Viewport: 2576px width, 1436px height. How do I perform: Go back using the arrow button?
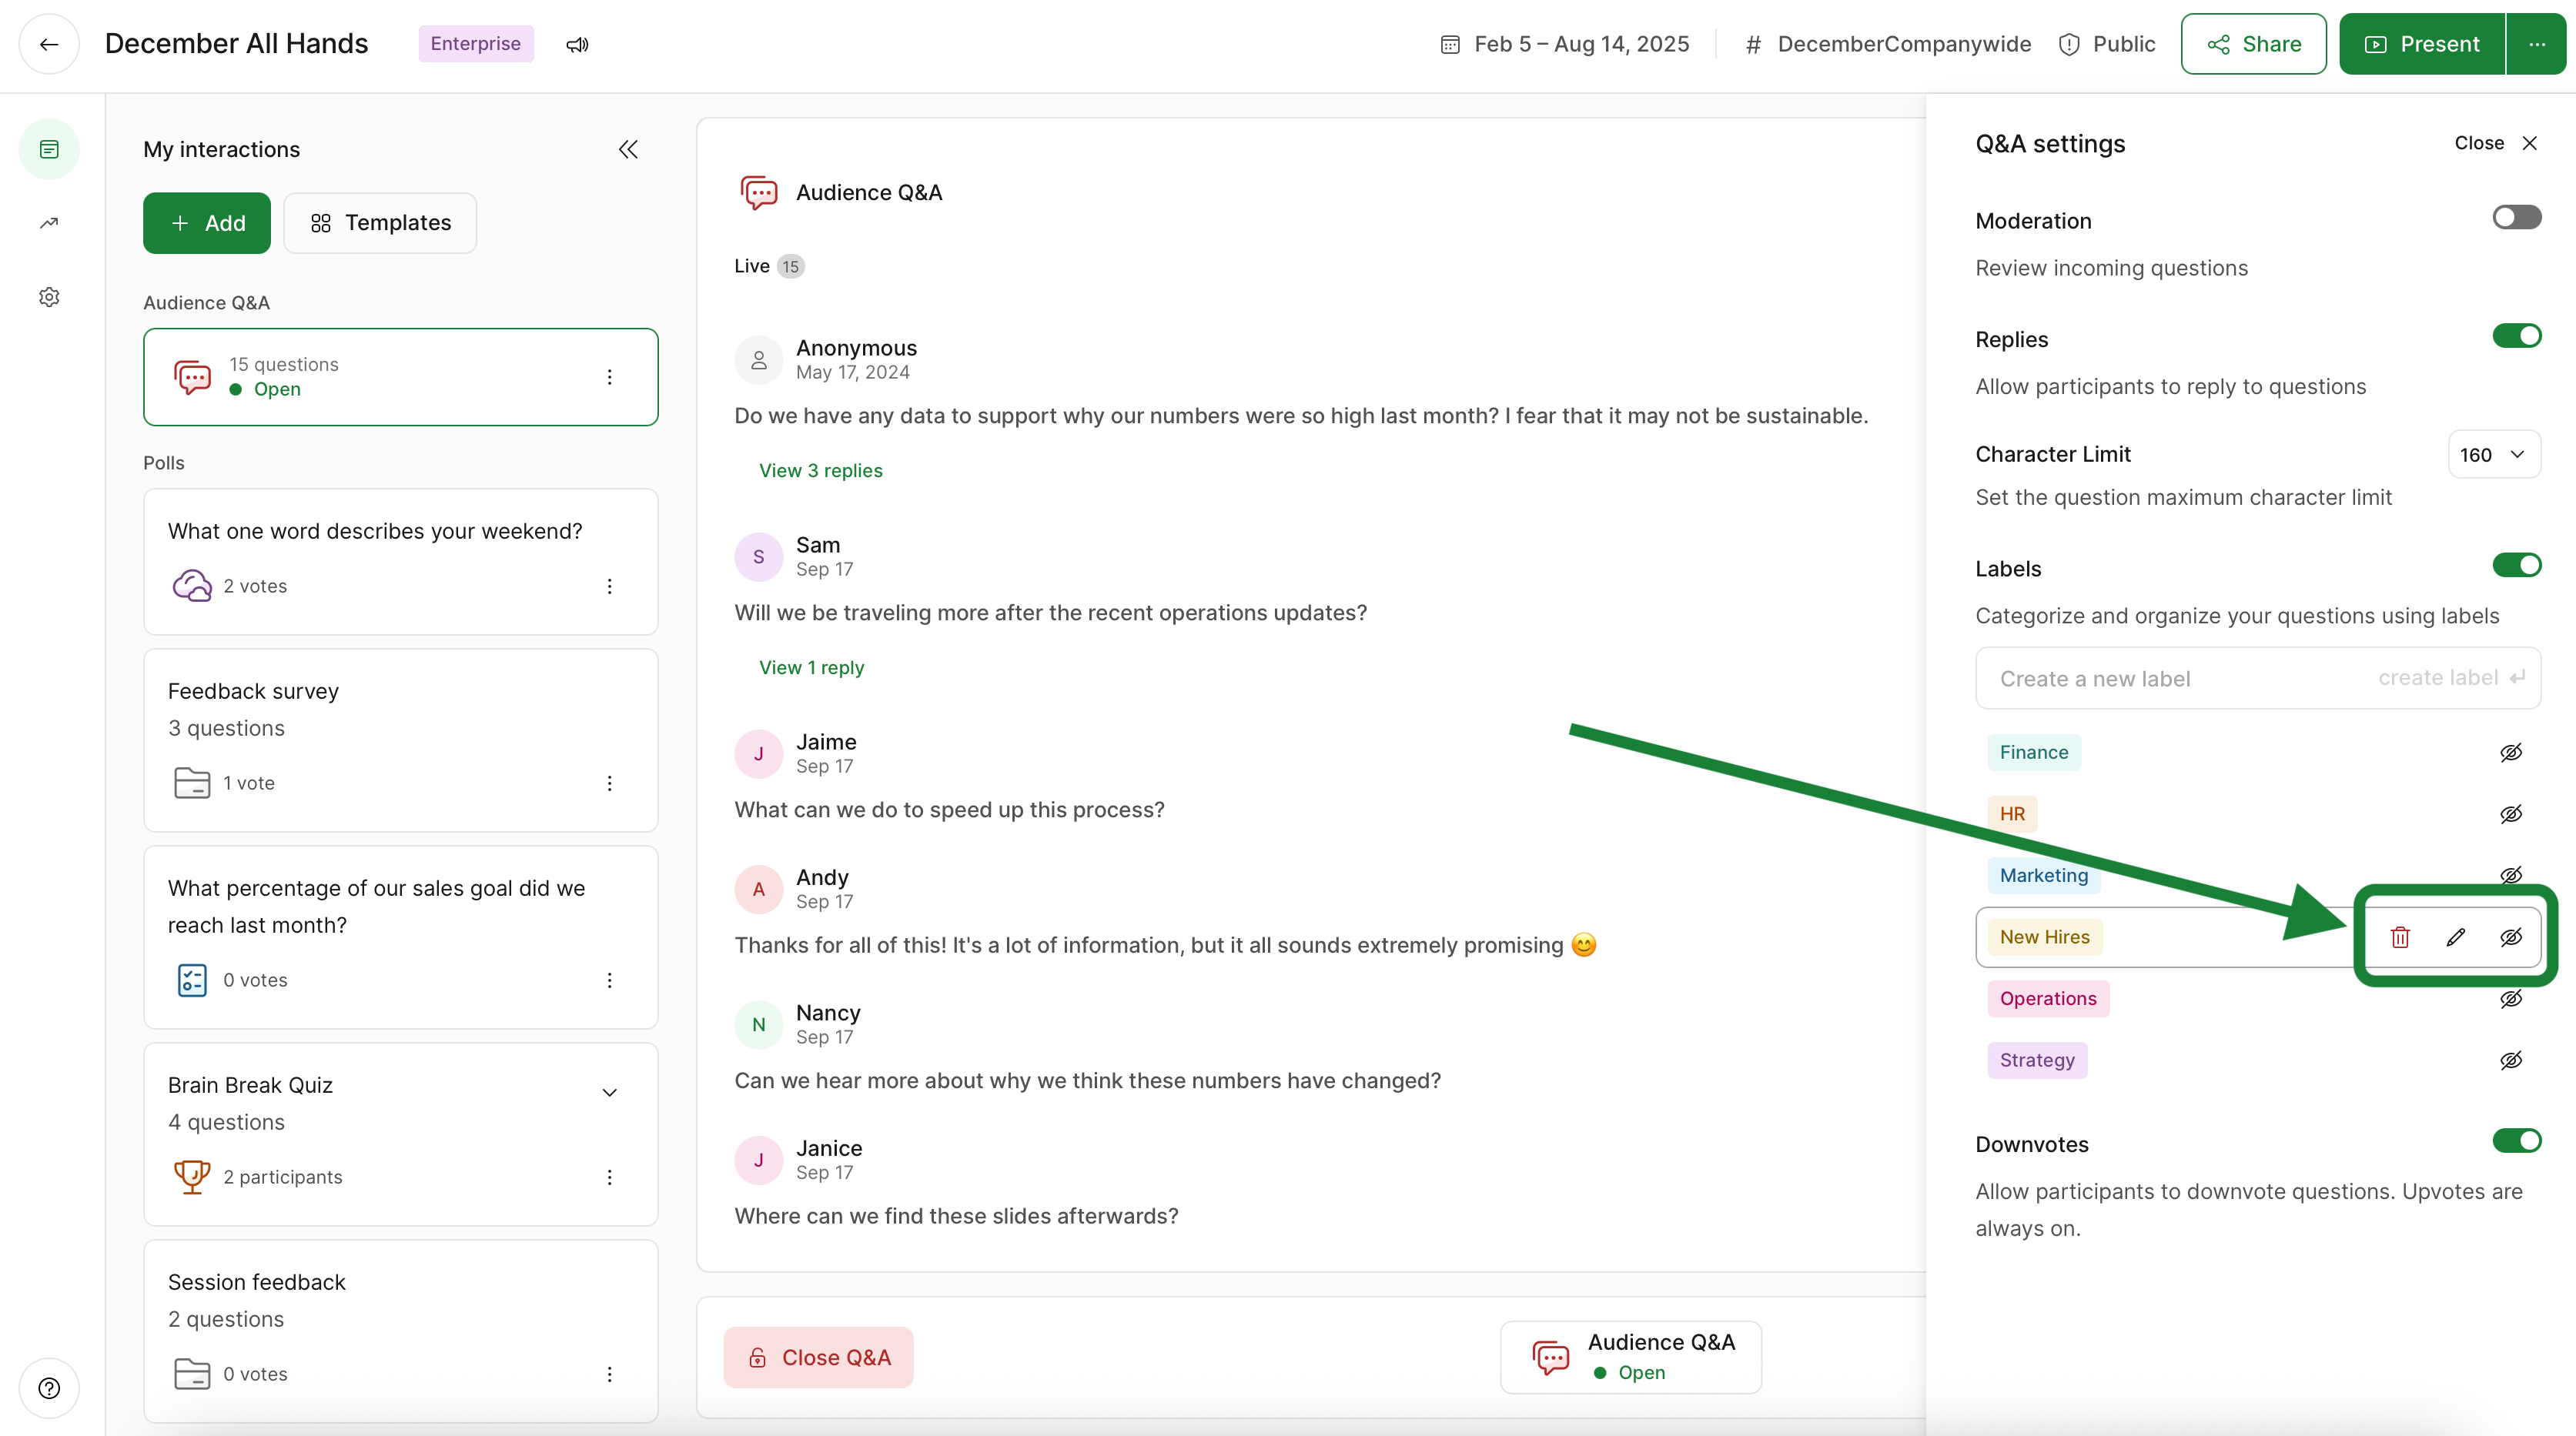[49, 44]
